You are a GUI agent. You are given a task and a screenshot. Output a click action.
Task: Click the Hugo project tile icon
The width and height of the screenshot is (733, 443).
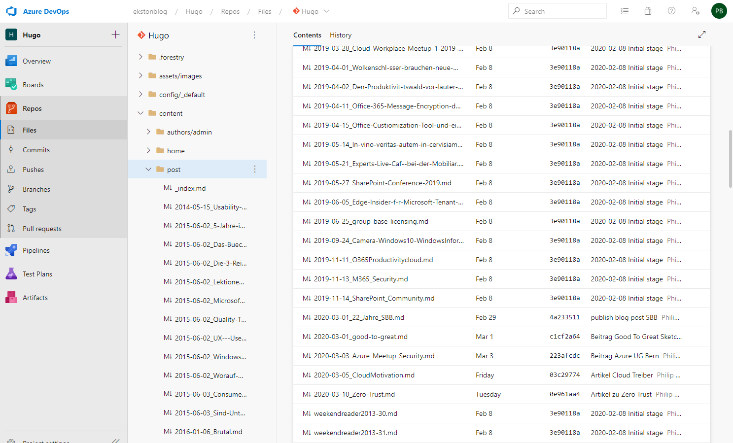click(x=11, y=34)
